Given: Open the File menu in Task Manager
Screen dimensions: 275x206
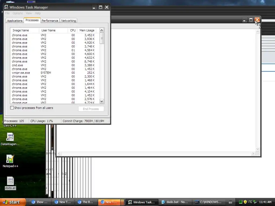Looking at the screenshot, I should [x=7, y=13].
